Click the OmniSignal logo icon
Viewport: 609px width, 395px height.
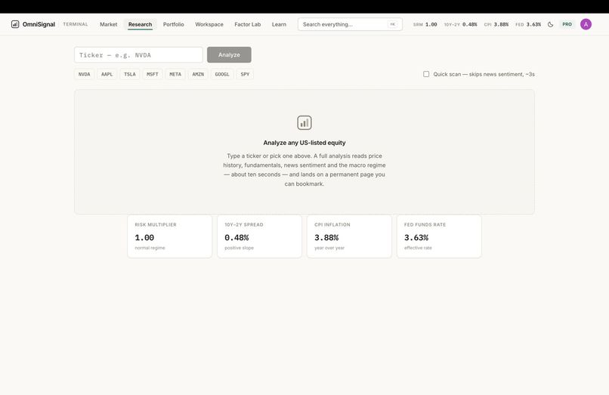[x=15, y=24]
